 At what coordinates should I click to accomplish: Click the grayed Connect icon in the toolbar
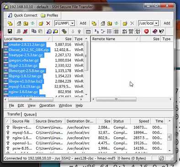[x=19, y=31]
